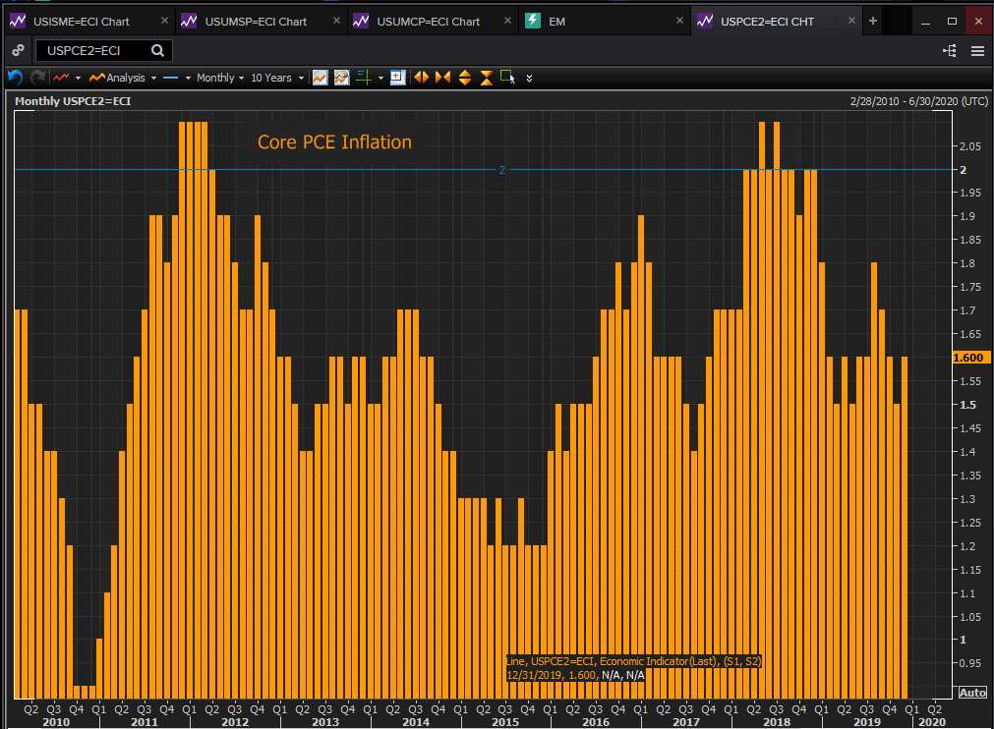
Task: Switch to the USISME=ECI Chart tab
Action: tap(81, 21)
